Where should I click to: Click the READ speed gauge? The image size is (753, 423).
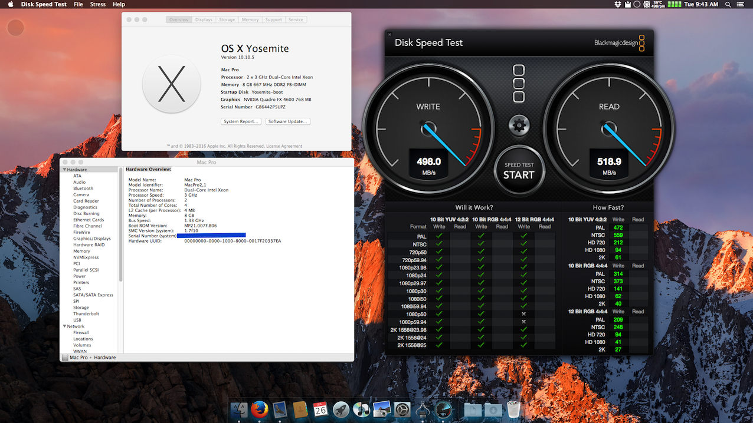(x=609, y=127)
